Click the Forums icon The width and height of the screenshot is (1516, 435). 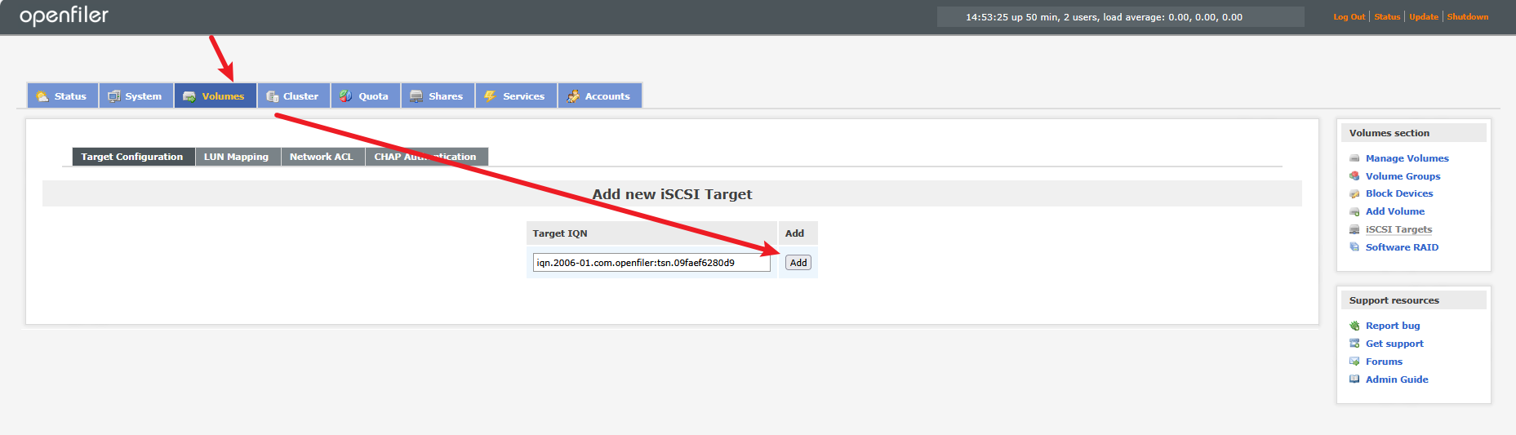[1355, 362]
